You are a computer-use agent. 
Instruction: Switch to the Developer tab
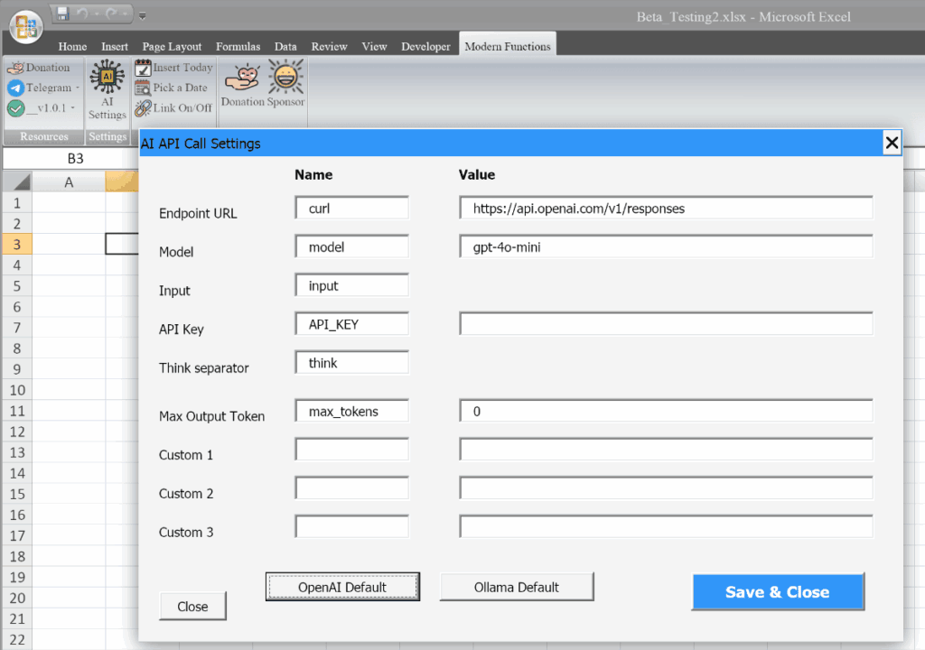click(425, 47)
